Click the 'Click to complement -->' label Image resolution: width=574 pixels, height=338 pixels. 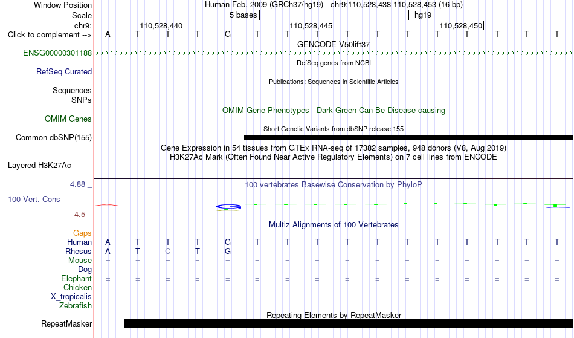(50, 35)
